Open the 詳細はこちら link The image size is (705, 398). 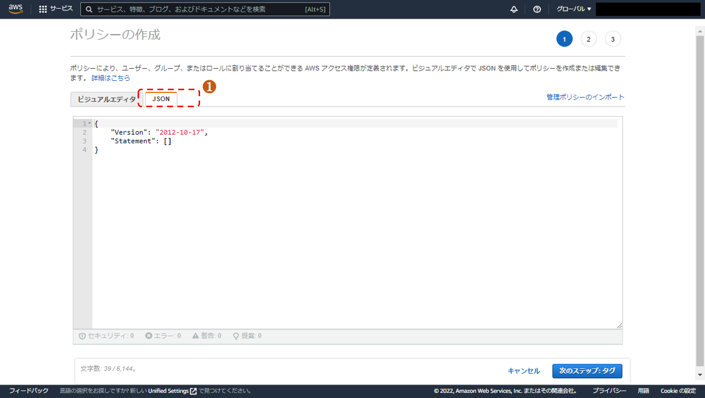coord(111,78)
